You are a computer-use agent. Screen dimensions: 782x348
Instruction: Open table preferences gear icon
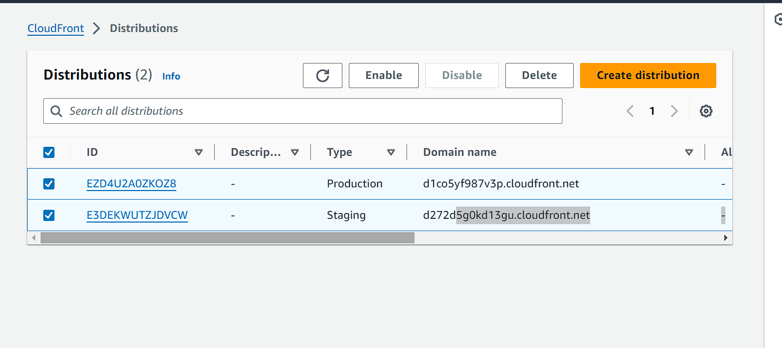pyautogui.click(x=706, y=111)
